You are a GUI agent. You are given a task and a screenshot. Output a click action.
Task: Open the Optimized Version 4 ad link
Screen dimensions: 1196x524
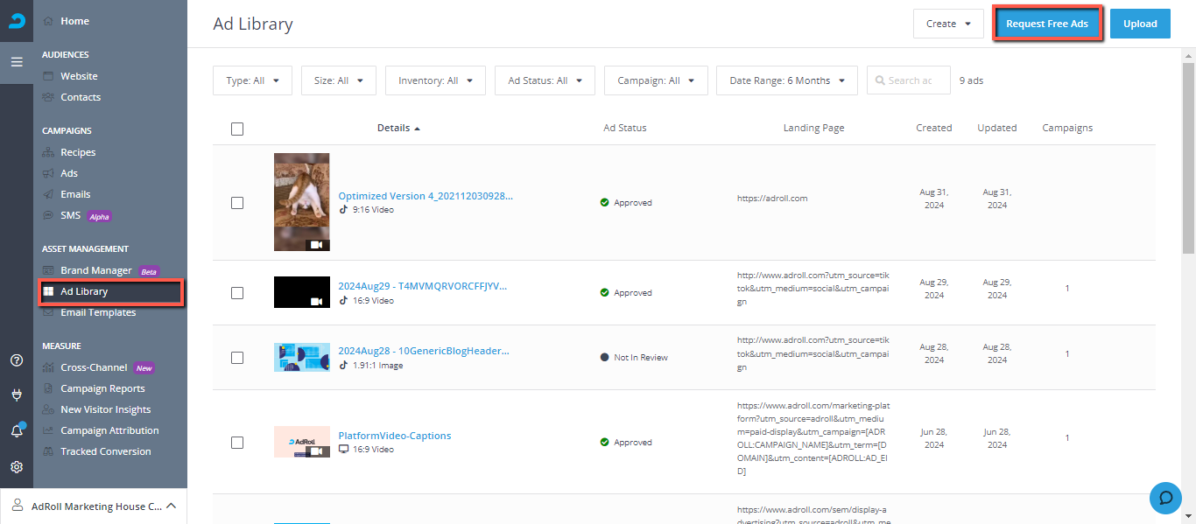(x=426, y=196)
